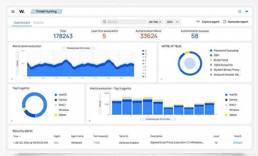Select the Dashboard tab
The image size is (258, 156).
click(x=22, y=23)
